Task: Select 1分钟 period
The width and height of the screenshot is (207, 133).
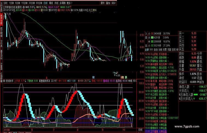Action: tap(11, 3)
